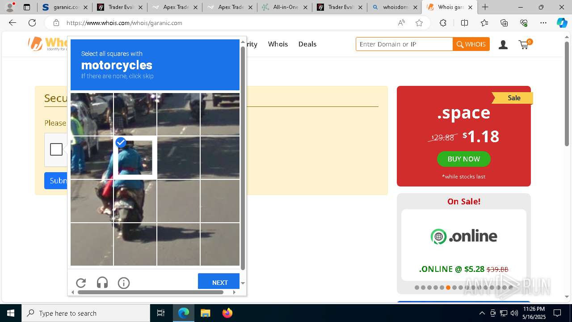This screenshot has height=322, width=572.
Task: Toggle split screen view
Action: 464,23
